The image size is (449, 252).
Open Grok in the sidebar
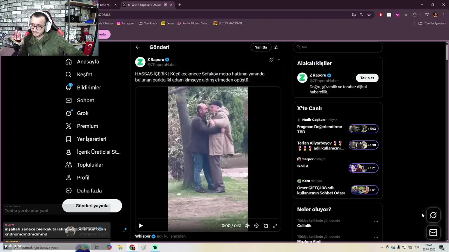[x=77, y=113]
